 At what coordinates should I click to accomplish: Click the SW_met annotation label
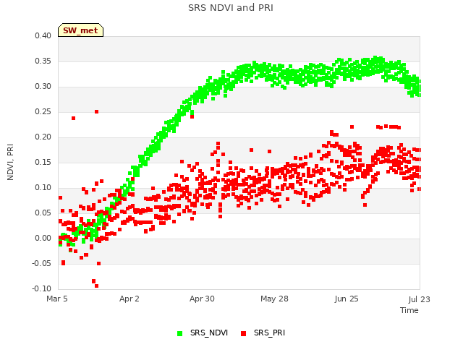(x=80, y=30)
